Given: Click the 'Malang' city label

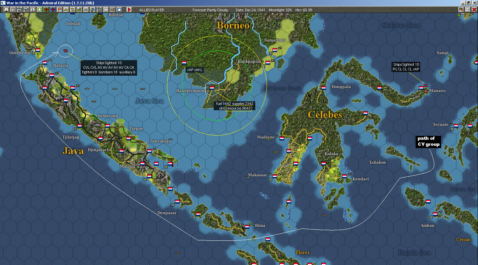Looking at the screenshot, I should tap(128, 166).
